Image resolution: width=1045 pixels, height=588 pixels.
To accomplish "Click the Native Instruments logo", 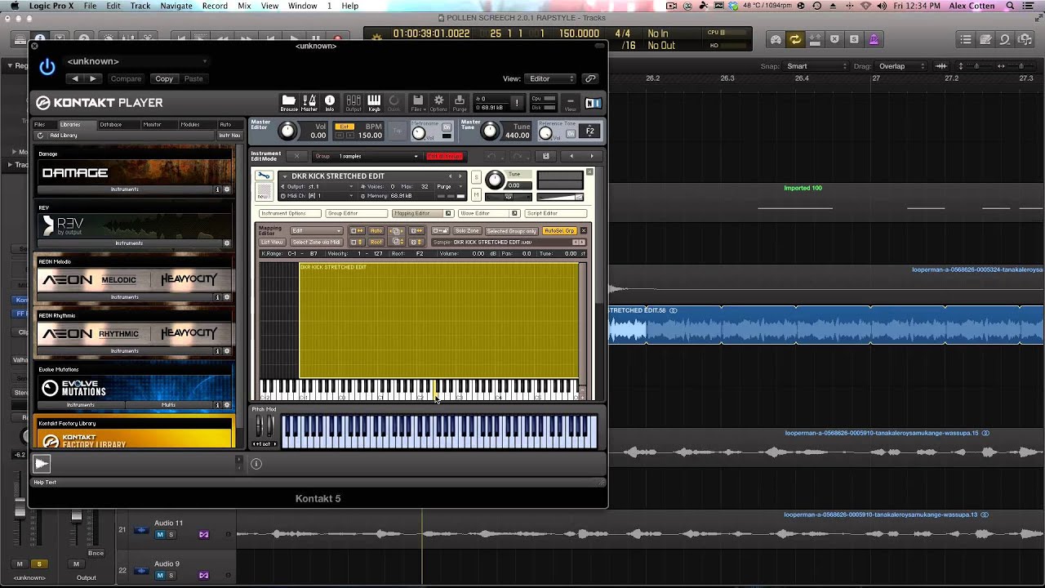I will click(x=594, y=102).
